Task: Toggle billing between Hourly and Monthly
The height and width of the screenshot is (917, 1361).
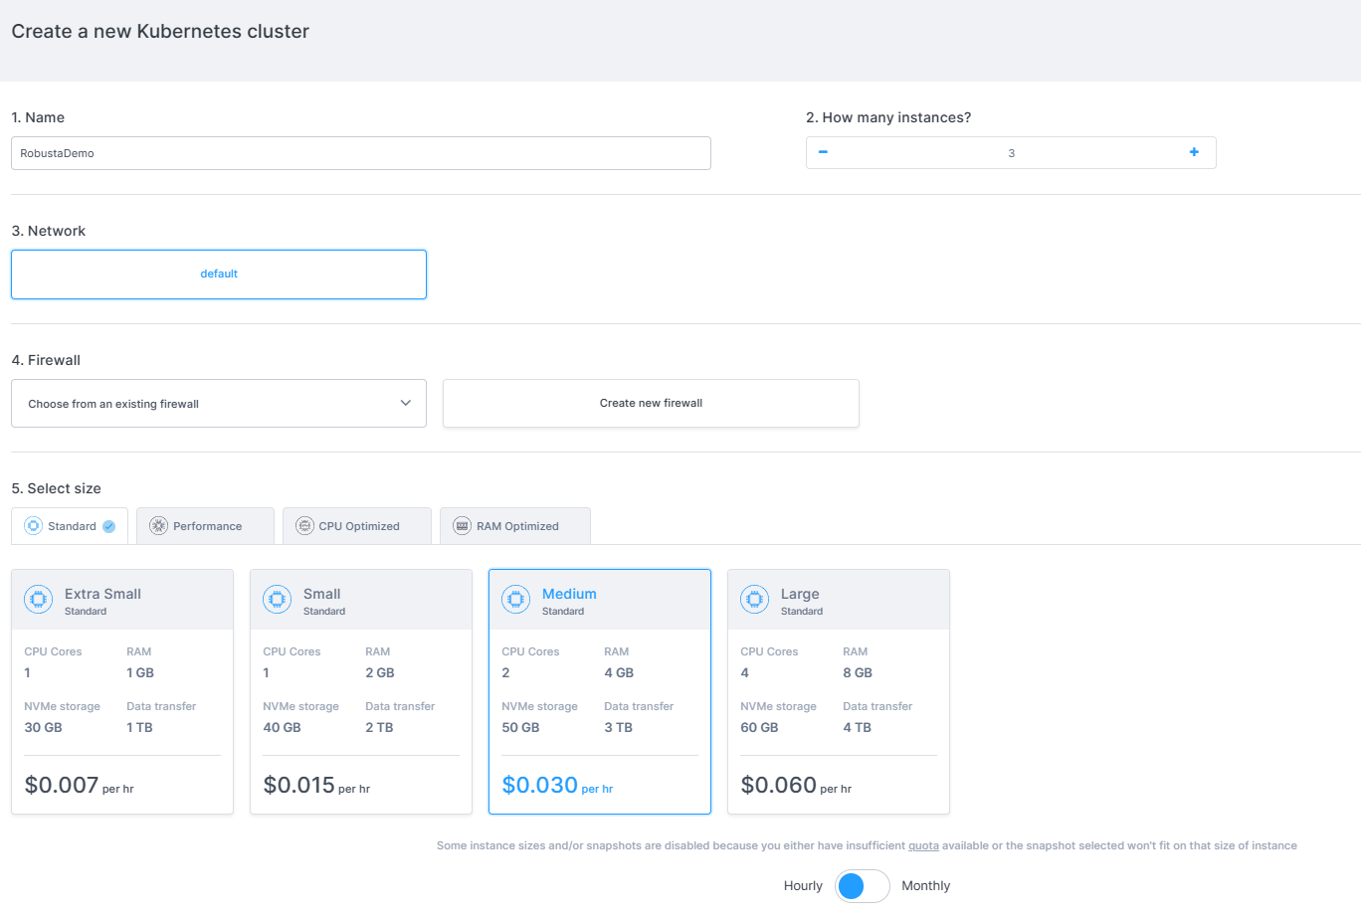Action: coord(862,886)
